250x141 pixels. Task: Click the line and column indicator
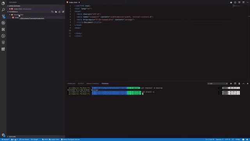click(x=210, y=139)
